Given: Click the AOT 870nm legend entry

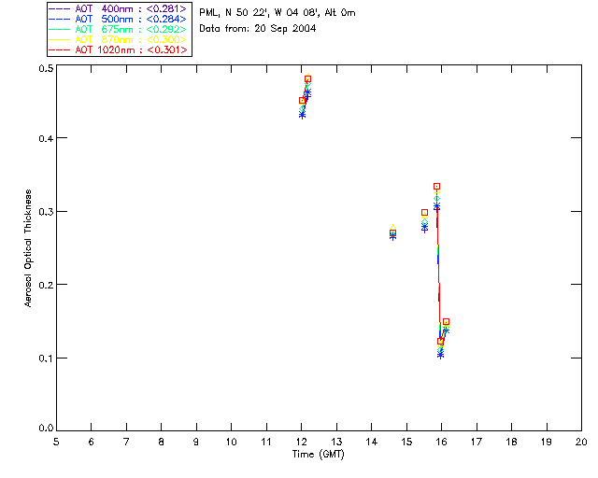Looking at the screenshot, I should click(x=118, y=39).
